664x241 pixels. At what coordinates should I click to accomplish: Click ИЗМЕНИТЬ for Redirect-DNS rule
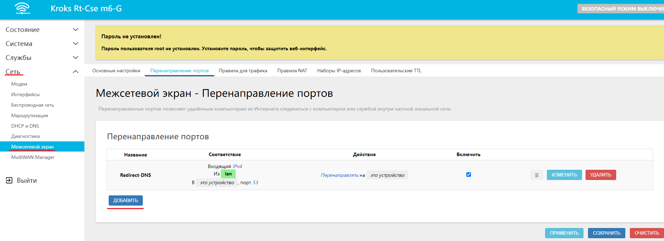(564, 175)
